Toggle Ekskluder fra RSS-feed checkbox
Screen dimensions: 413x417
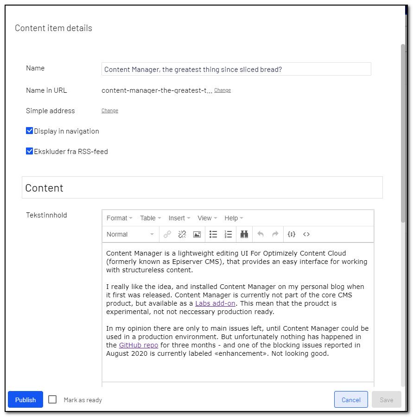click(x=29, y=151)
